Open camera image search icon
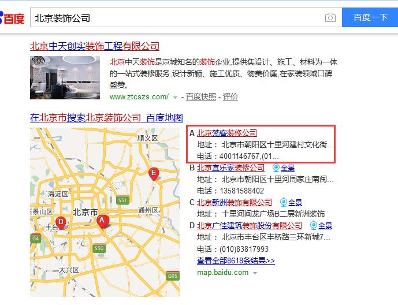 330,17
